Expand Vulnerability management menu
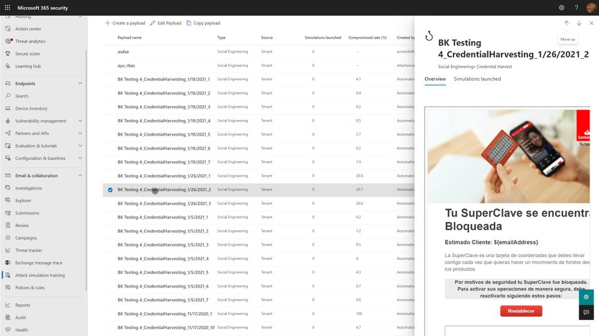Screen dimensions: 599x336 [80, 121]
